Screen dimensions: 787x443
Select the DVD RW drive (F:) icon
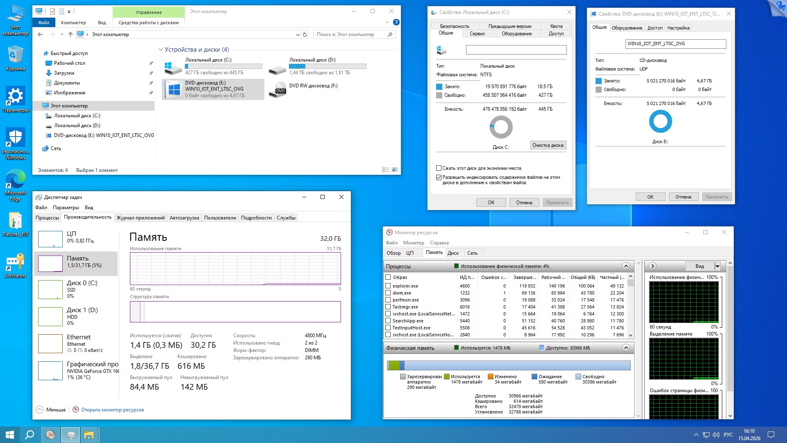click(x=279, y=89)
